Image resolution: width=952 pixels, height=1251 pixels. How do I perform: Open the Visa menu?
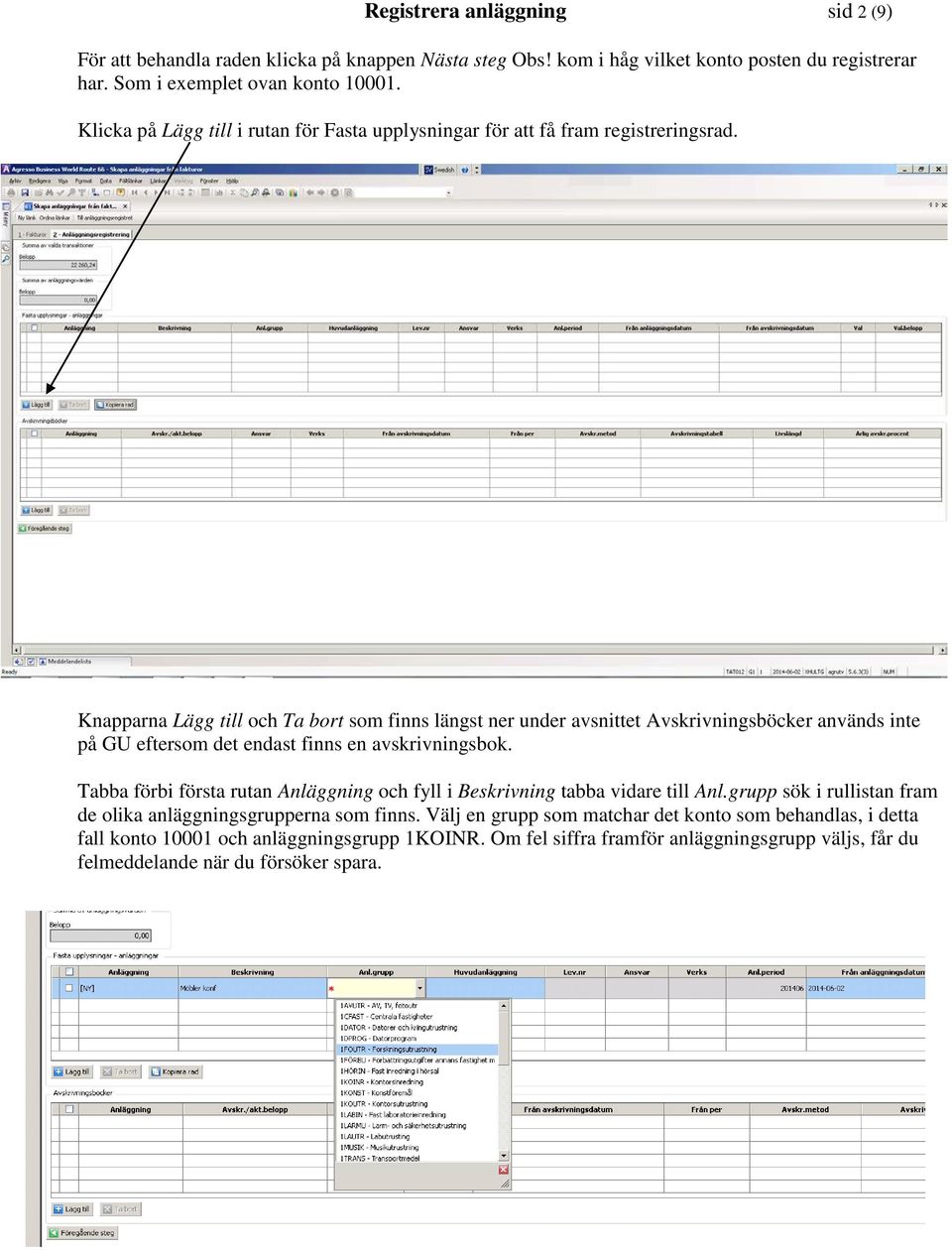62,181
